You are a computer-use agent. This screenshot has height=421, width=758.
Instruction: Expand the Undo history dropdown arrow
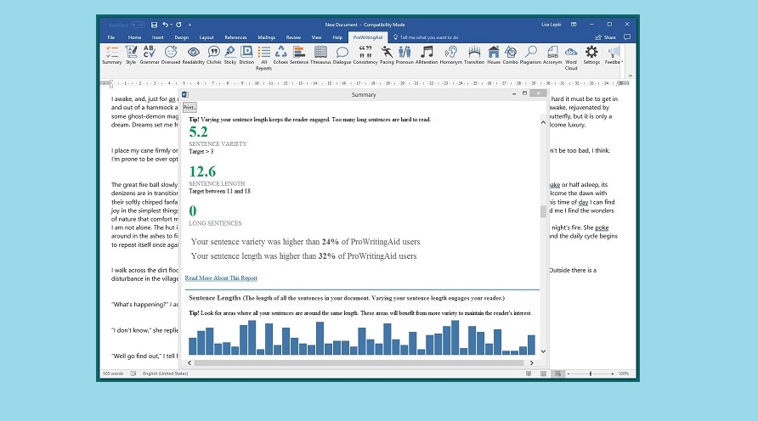click(x=171, y=25)
